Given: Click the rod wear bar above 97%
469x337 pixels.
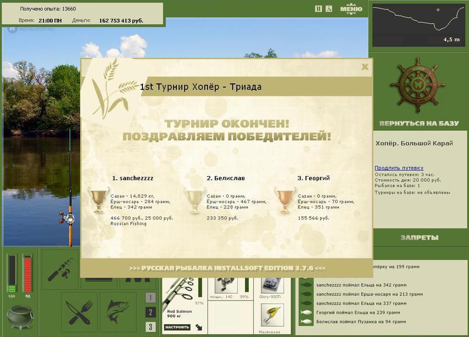Looking at the screenshot, I should click(x=200, y=288).
